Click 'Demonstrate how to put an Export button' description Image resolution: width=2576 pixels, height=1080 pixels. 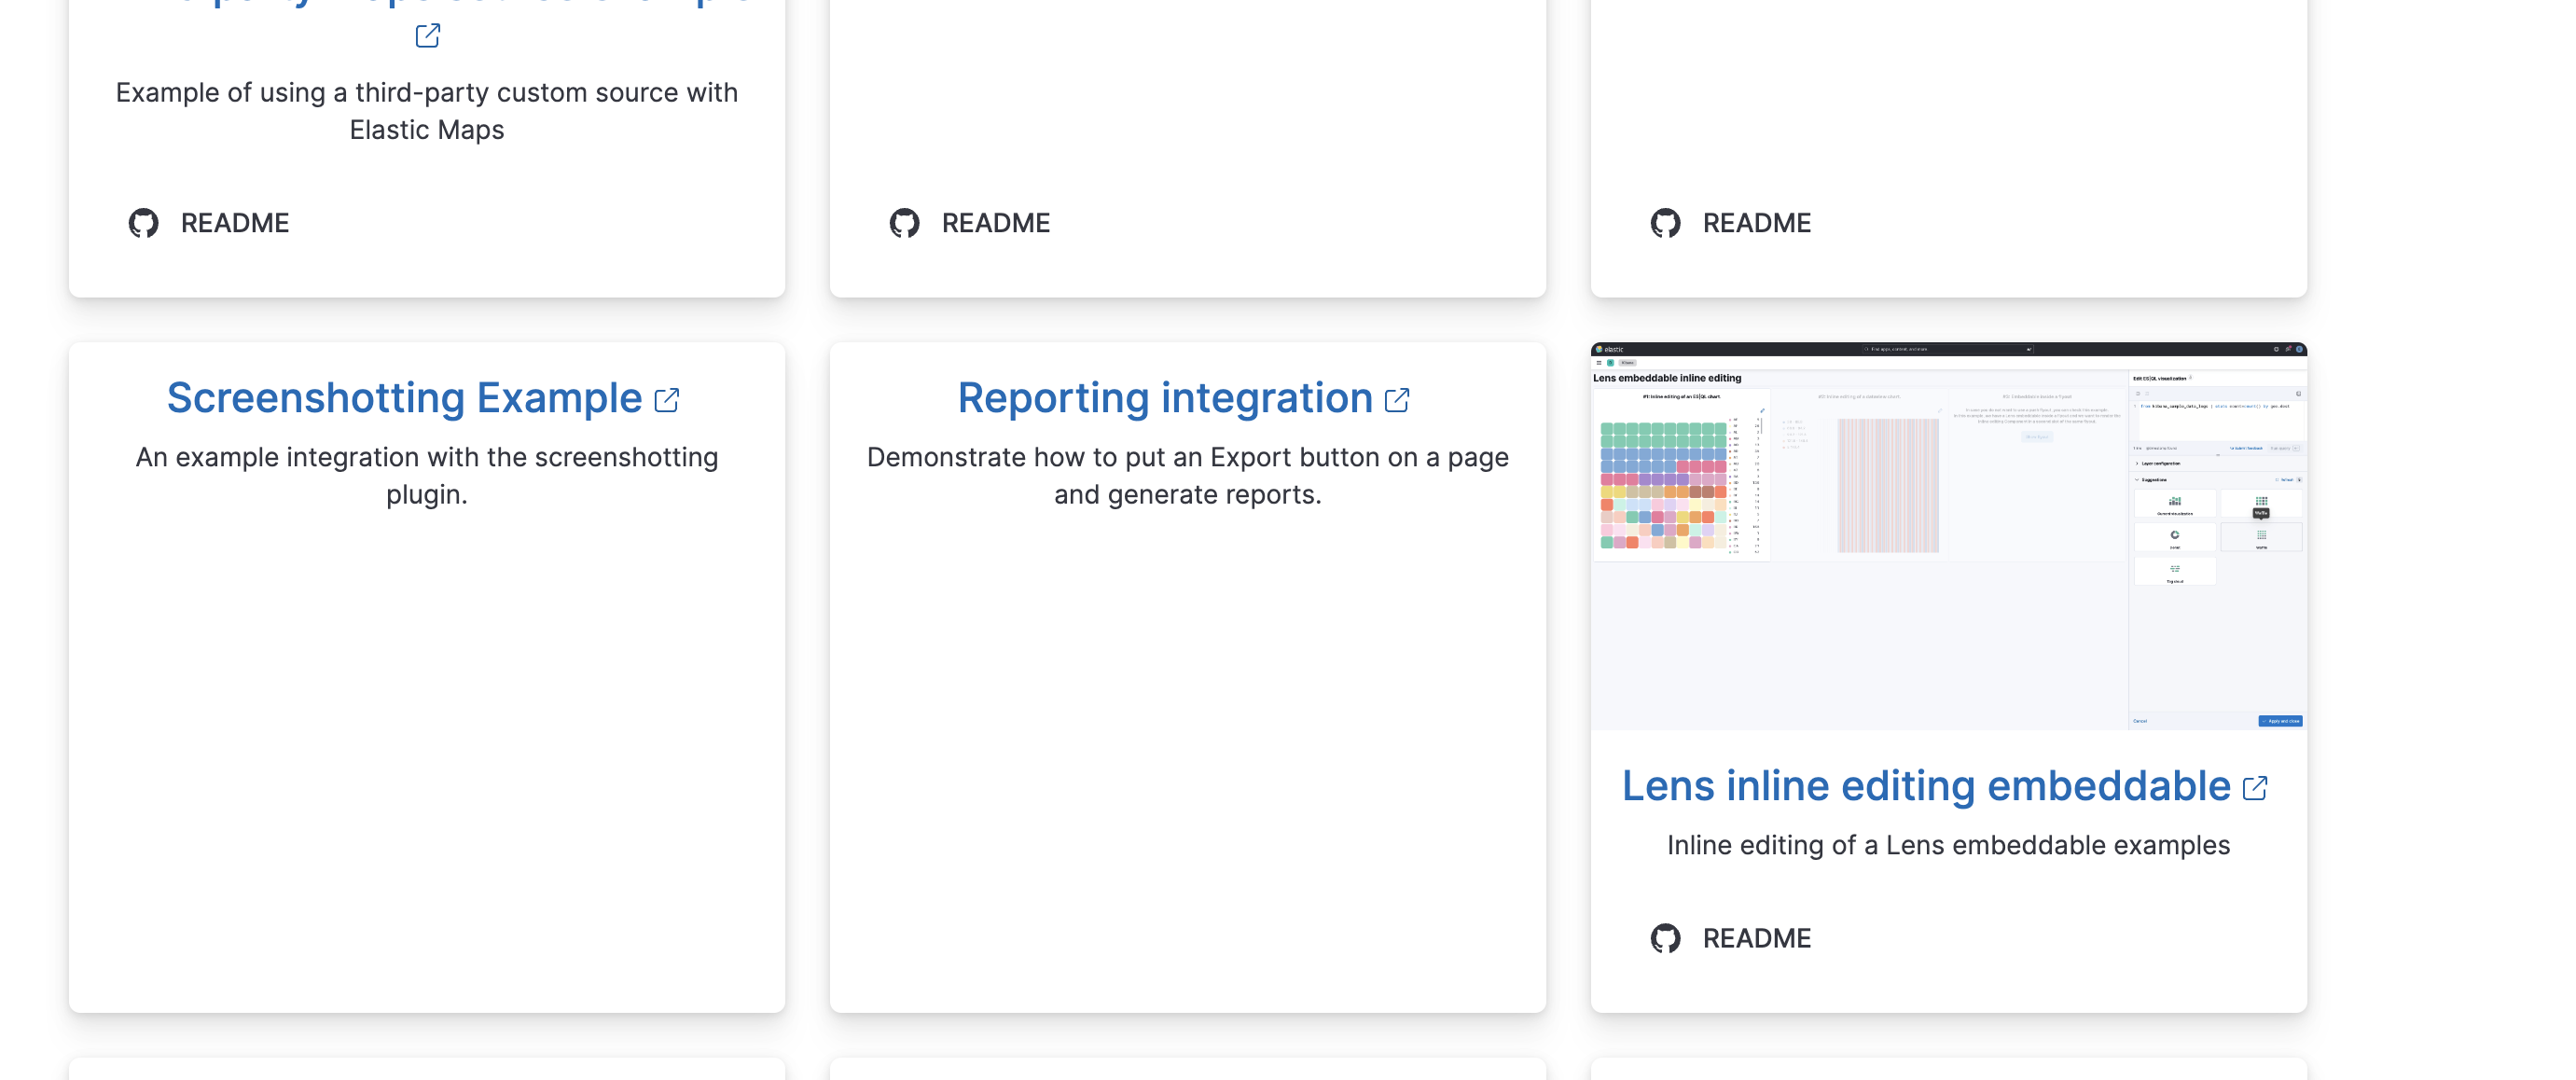[x=1187, y=475]
